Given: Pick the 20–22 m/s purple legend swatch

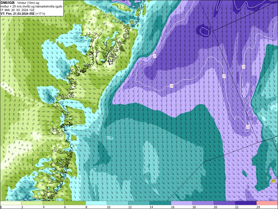Looking at the screenshot, I should [224, 203].
